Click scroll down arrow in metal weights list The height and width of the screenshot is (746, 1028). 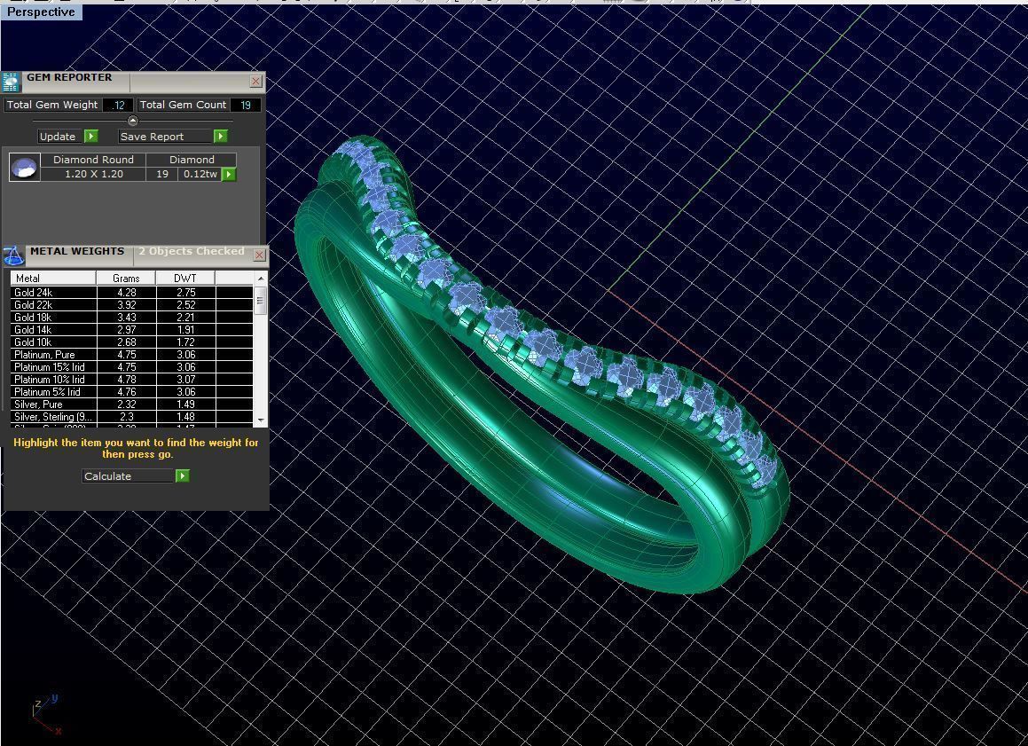tap(261, 420)
